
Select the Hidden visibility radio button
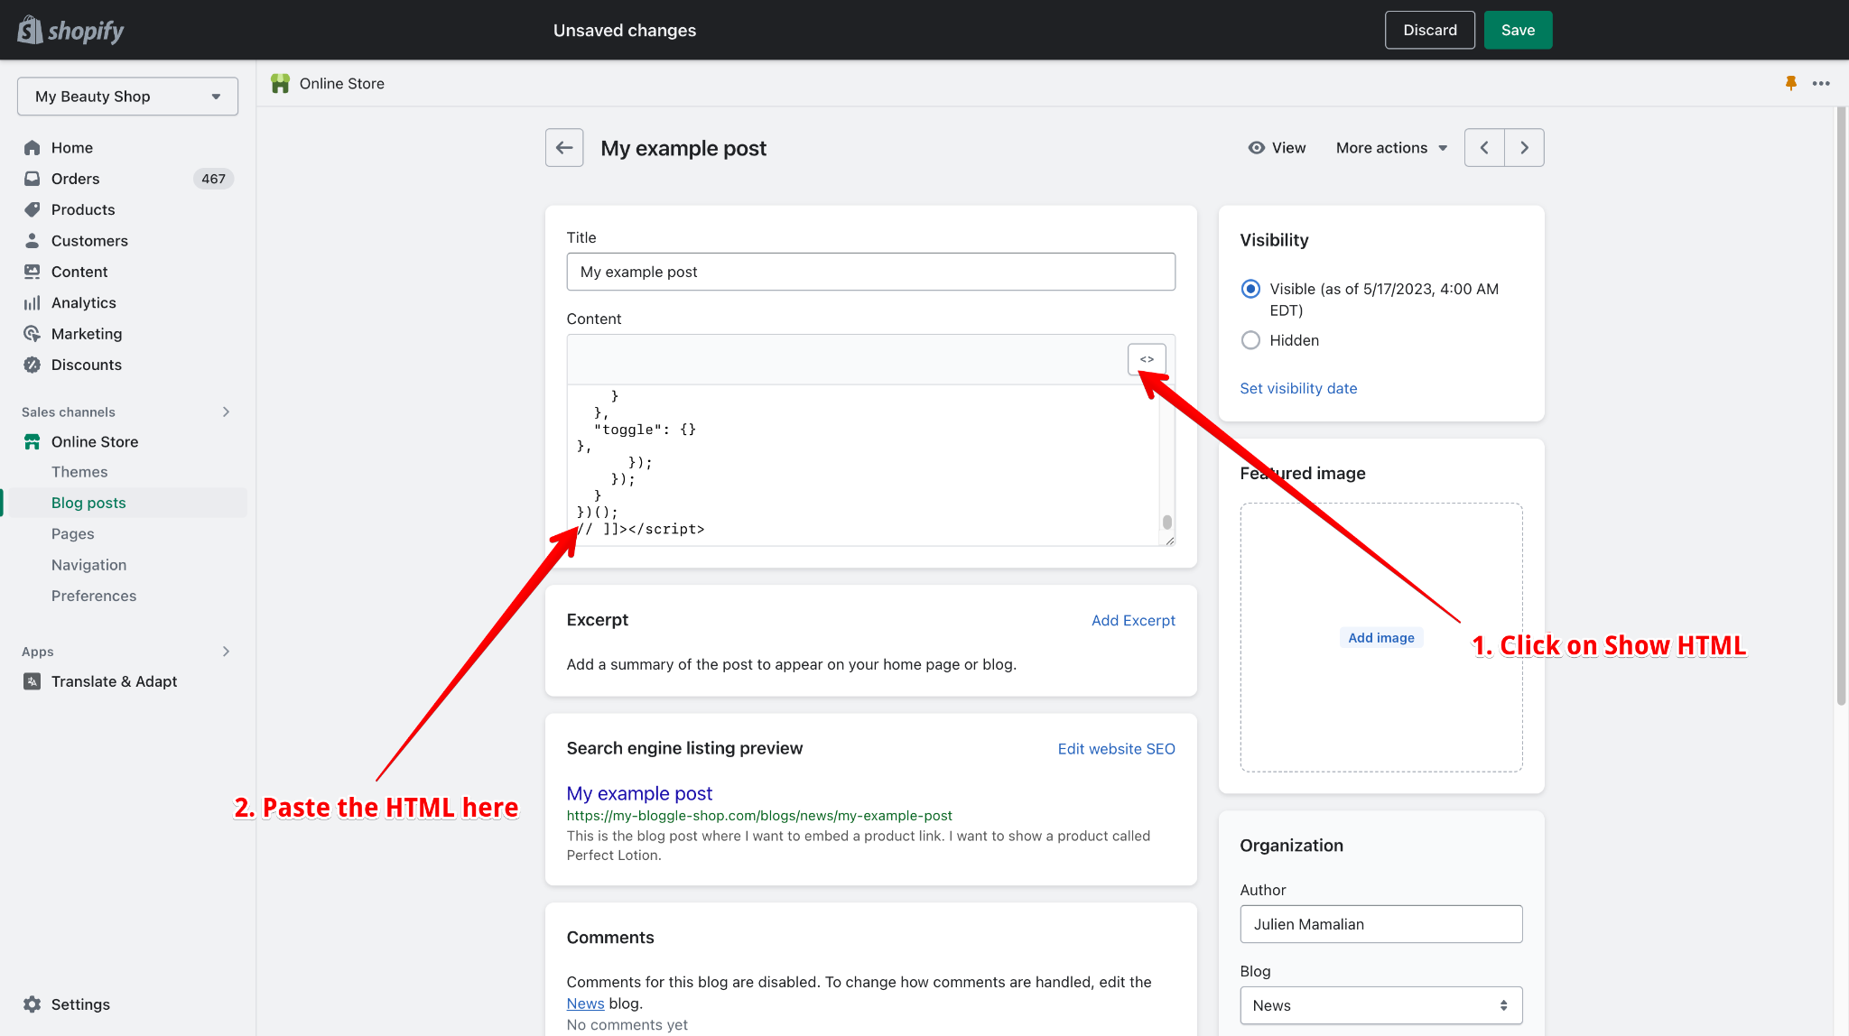tap(1250, 340)
